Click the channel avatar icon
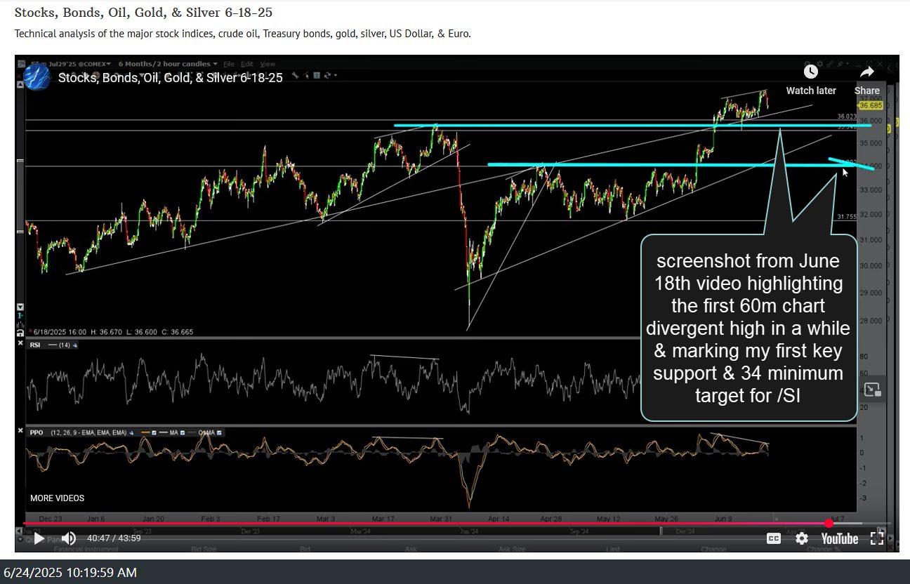Image resolution: width=910 pixels, height=584 pixels. (37, 77)
